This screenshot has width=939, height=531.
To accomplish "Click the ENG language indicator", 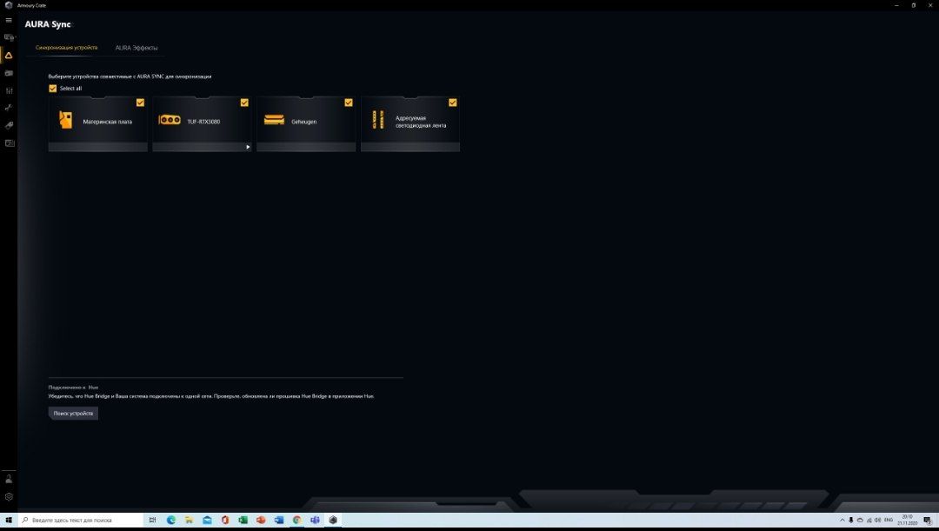I will [889, 521].
